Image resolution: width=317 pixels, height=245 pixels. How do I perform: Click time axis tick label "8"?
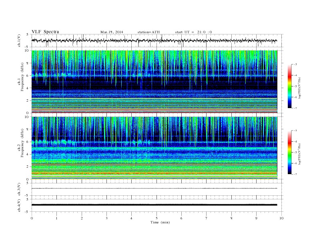click(231, 218)
